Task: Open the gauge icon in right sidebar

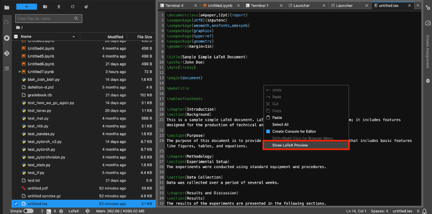Action: pos(427,23)
